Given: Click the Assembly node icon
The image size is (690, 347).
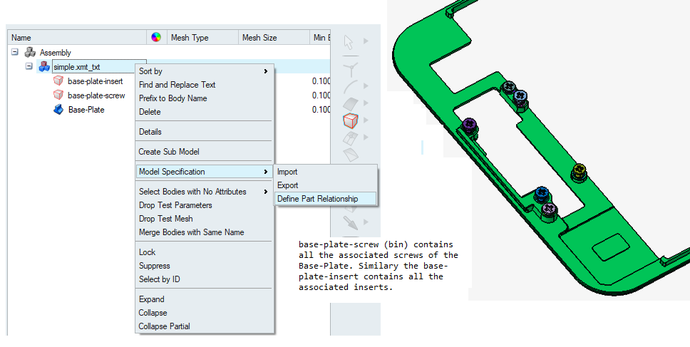Looking at the screenshot, I should (x=30, y=52).
